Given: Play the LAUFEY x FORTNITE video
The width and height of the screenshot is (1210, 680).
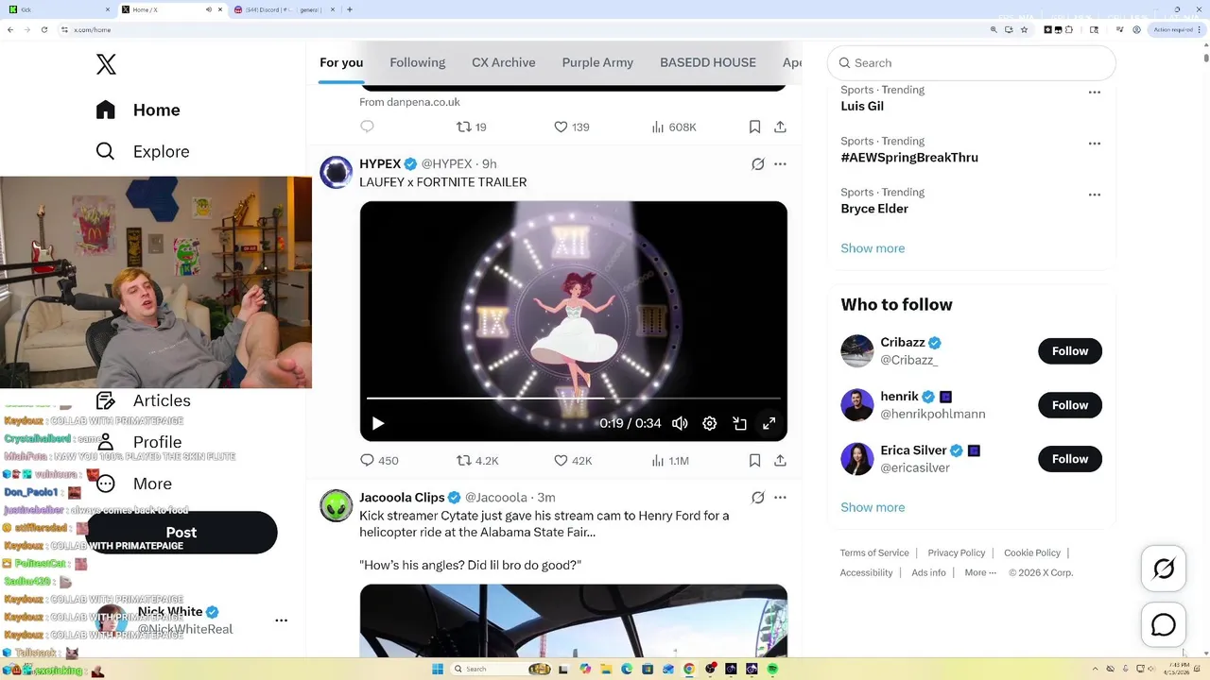Looking at the screenshot, I should [378, 423].
